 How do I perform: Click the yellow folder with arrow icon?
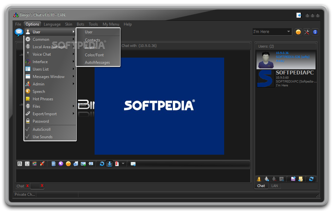301,179
